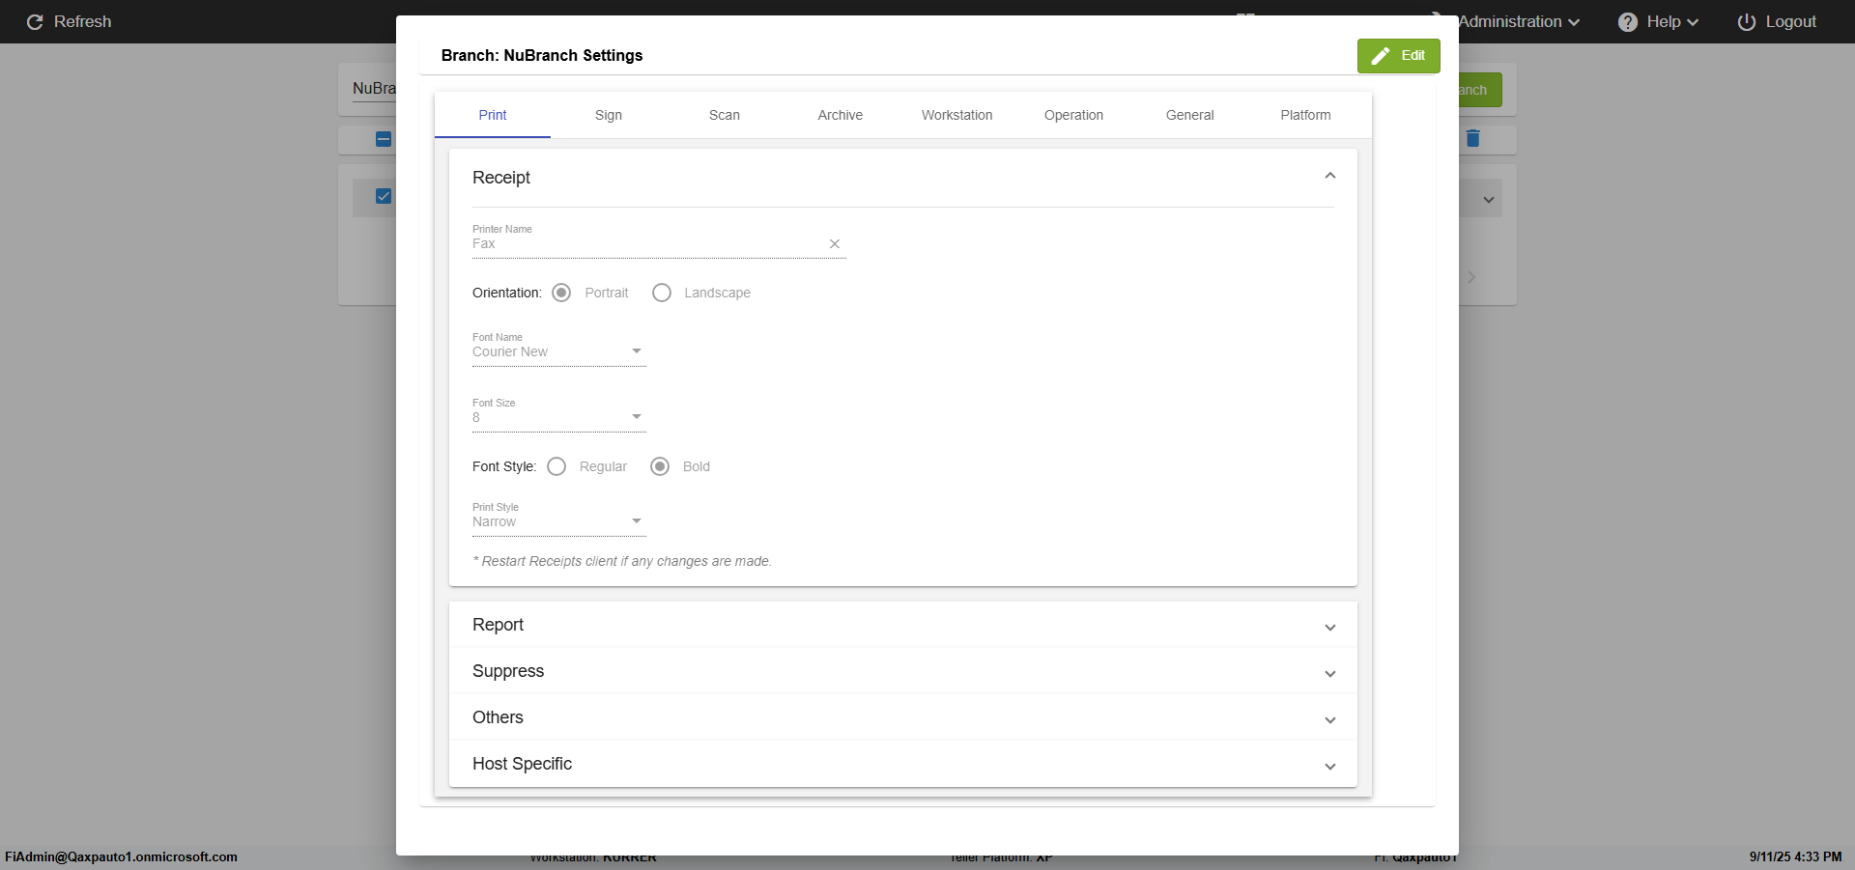Click the FiAdmin user email in status bar
1855x870 pixels.
121,856
